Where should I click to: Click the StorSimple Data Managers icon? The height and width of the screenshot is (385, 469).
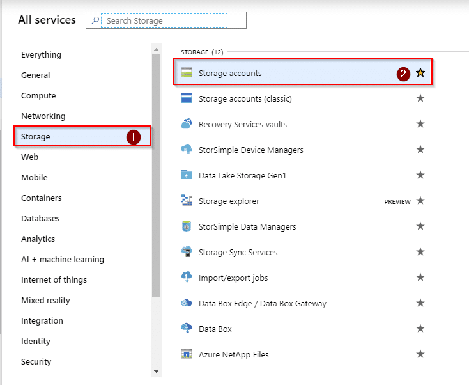187,226
